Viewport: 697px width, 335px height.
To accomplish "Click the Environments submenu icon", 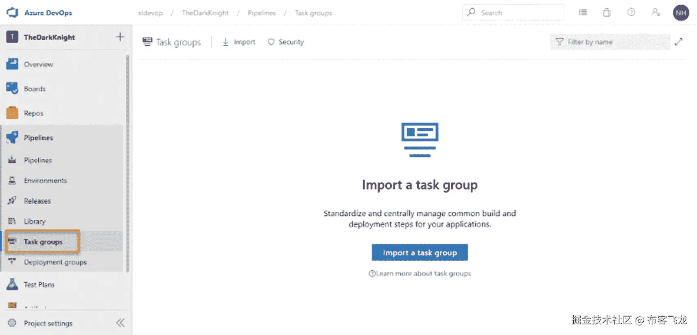I will [12, 180].
